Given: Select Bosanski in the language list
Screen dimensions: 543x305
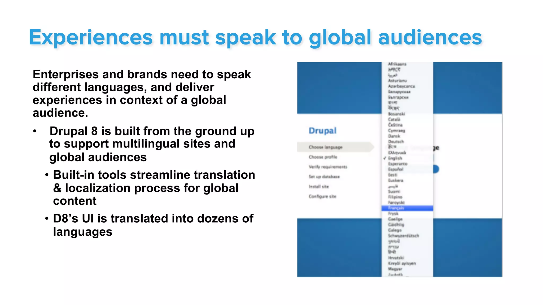Looking at the screenshot, I should tap(396, 114).
